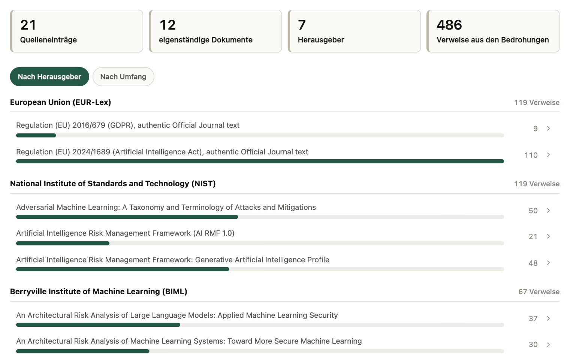This screenshot has height=356, width=570.
Task: Click the EUR-Lex 119 Verweise count
Action: [x=537, y=103]
